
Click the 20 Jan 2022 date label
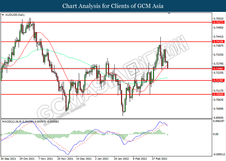click(x=121, y=159)
